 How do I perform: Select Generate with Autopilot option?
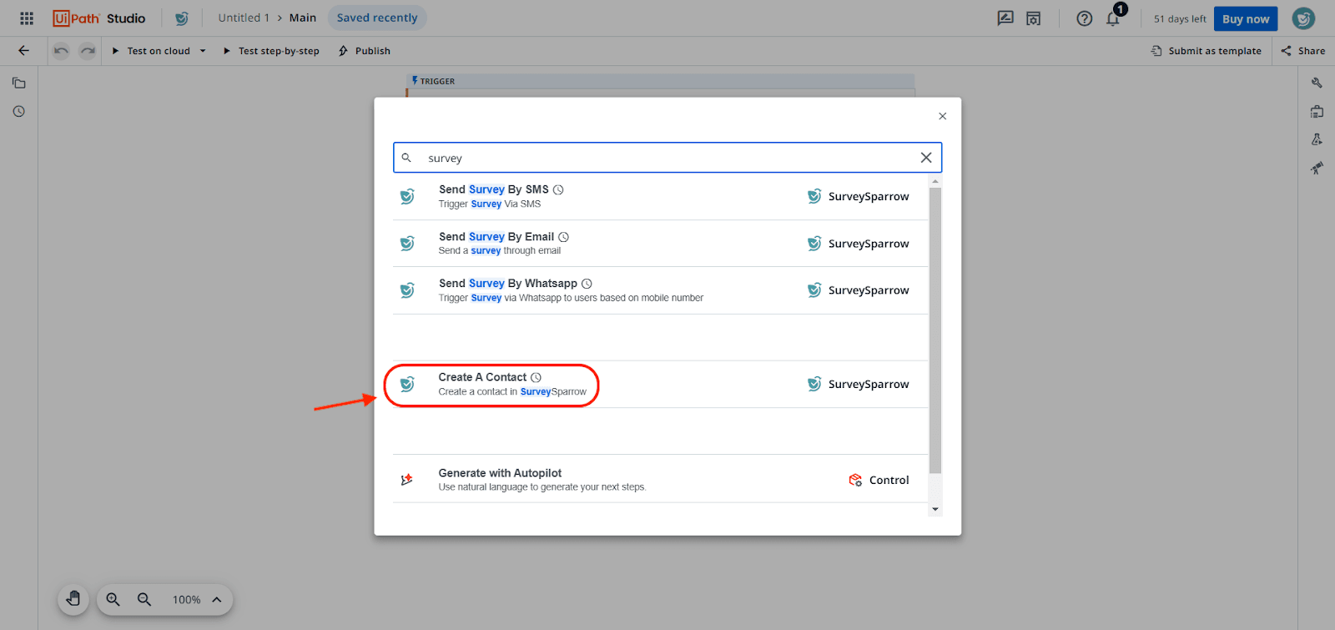(x=500, y=479)
